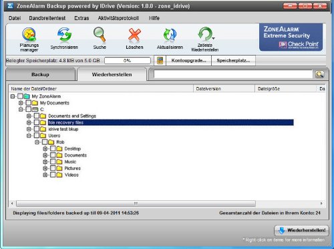
Task: Tick the My Documents checkbox
Action: point(29,103)
